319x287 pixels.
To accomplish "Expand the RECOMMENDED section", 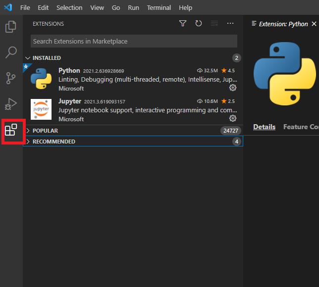I will coord(28,142).
